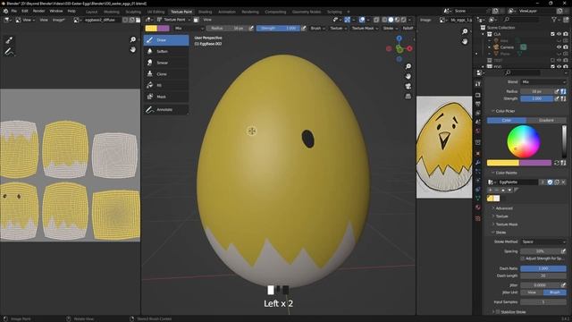Set Jitter Unit to Brush
This screenshot has height=322, width=572.
tap(555, 292)
